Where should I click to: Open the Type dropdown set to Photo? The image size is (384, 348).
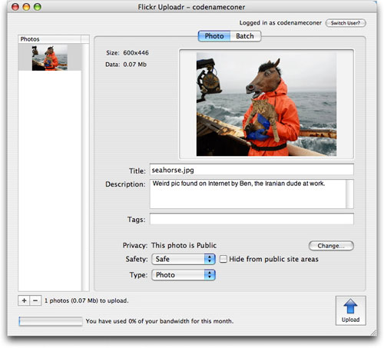click(184, 275)
